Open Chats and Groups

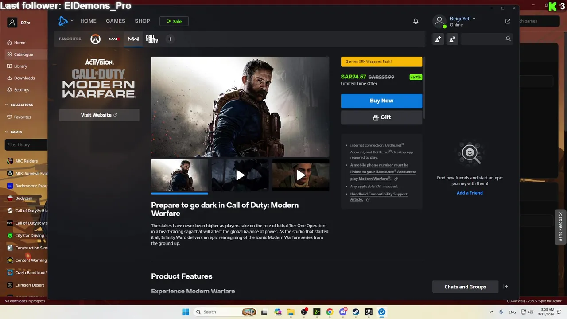click(465, 287)
